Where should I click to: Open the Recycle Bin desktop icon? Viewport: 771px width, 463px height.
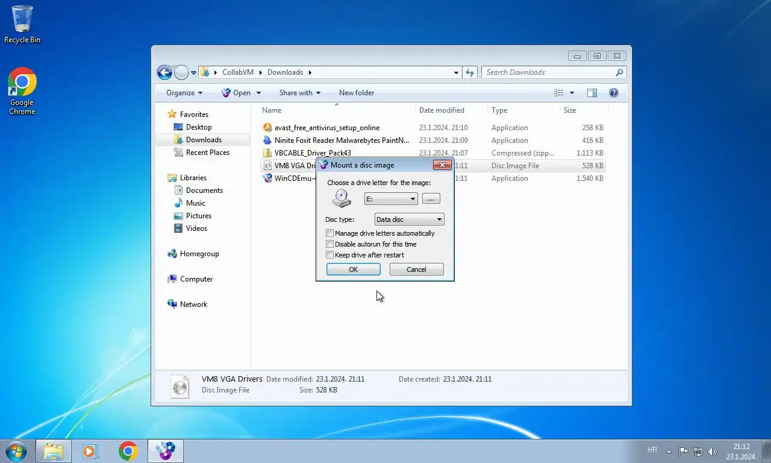point(22,24)
